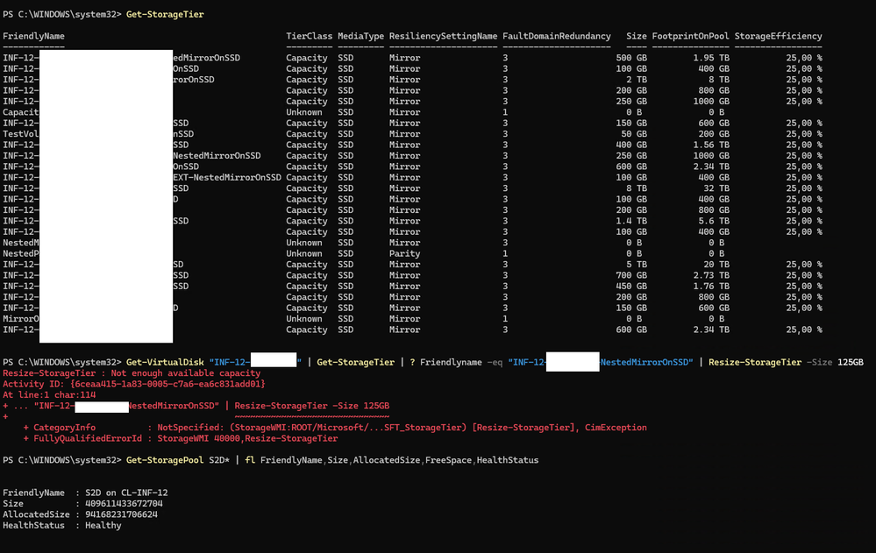Click the EXT-NestedMirrorOnSSD name fragment
The height and width of the screenshot is (553, 876).
227,178
